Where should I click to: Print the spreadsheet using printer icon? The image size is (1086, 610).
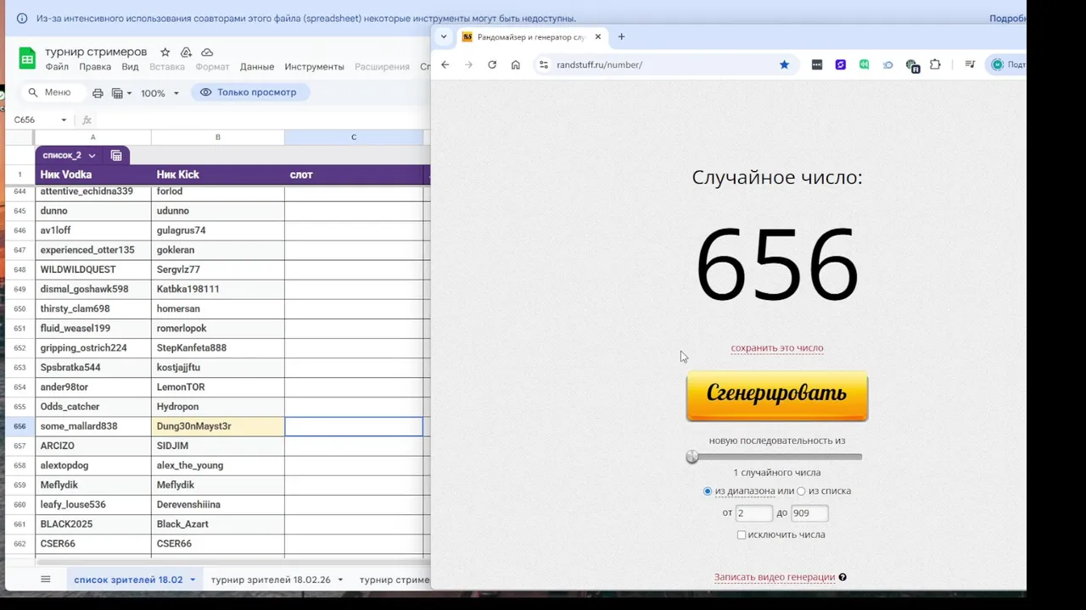[x=98, y=93]
